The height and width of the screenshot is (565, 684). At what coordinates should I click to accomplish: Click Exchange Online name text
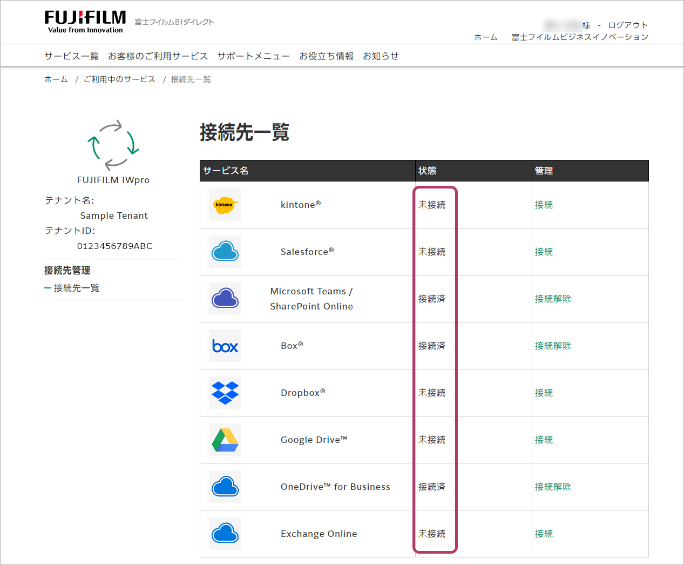[319, 534]
